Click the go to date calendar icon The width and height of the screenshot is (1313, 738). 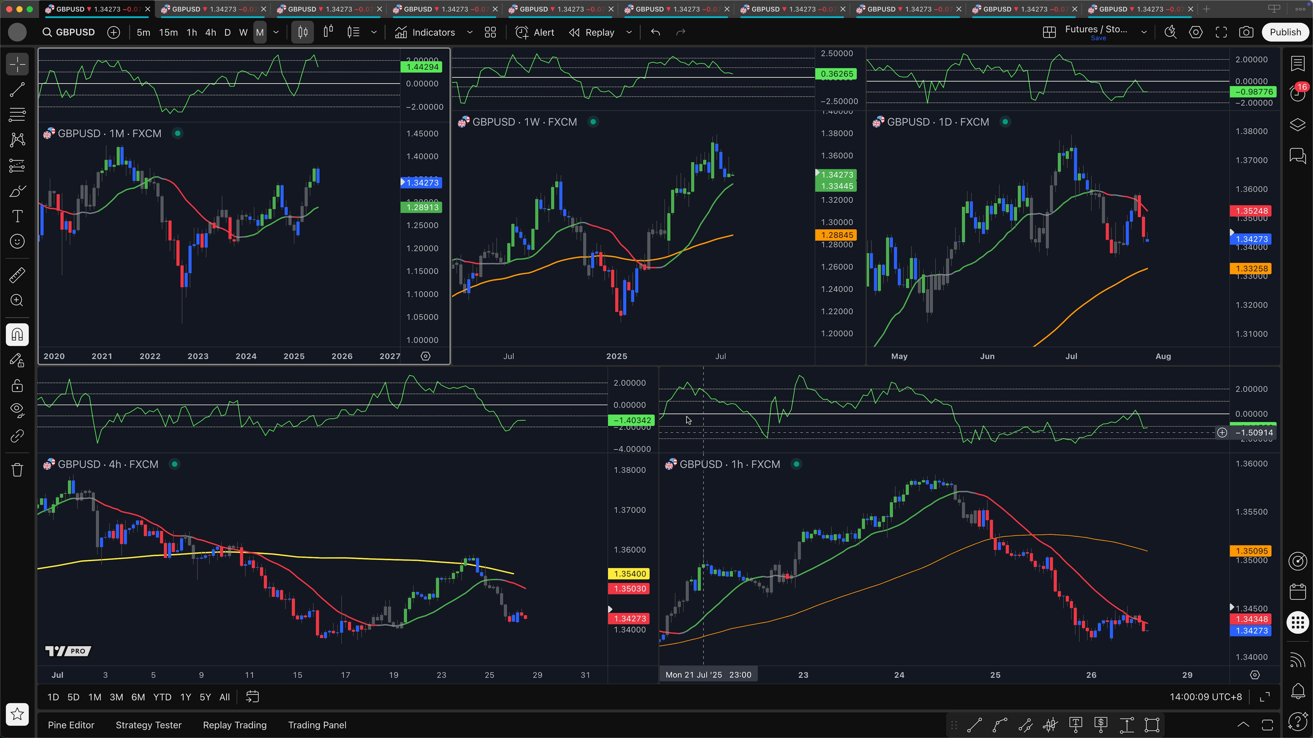[252, 697]
